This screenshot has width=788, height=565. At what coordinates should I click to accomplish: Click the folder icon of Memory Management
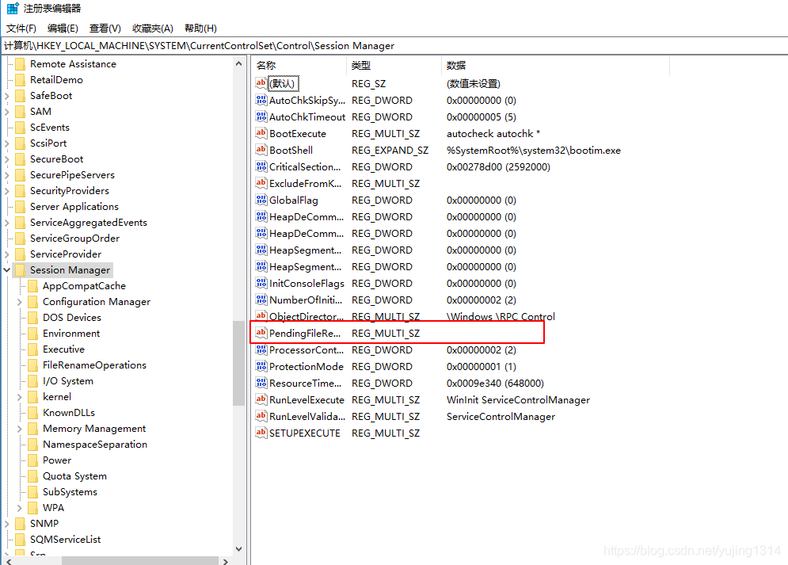coord(34,428)
